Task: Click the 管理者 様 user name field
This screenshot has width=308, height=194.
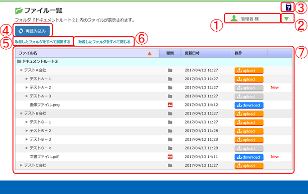Action: [x=253, y=18]
